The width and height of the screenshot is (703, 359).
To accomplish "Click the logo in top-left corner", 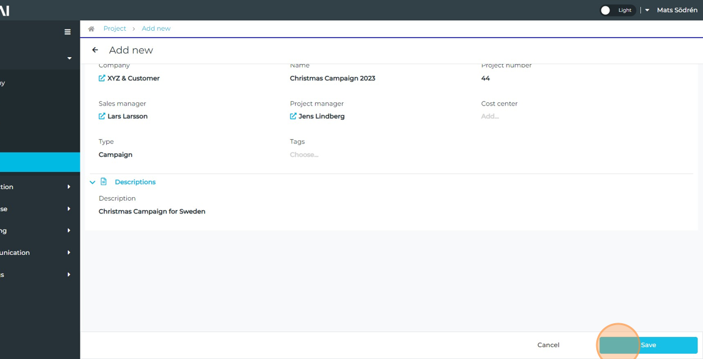I will tap(5, 11).
